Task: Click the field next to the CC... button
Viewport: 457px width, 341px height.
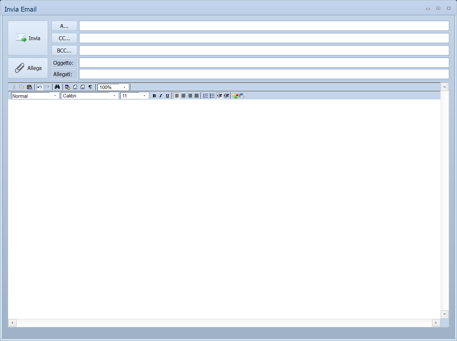Action: coord(264,38)
